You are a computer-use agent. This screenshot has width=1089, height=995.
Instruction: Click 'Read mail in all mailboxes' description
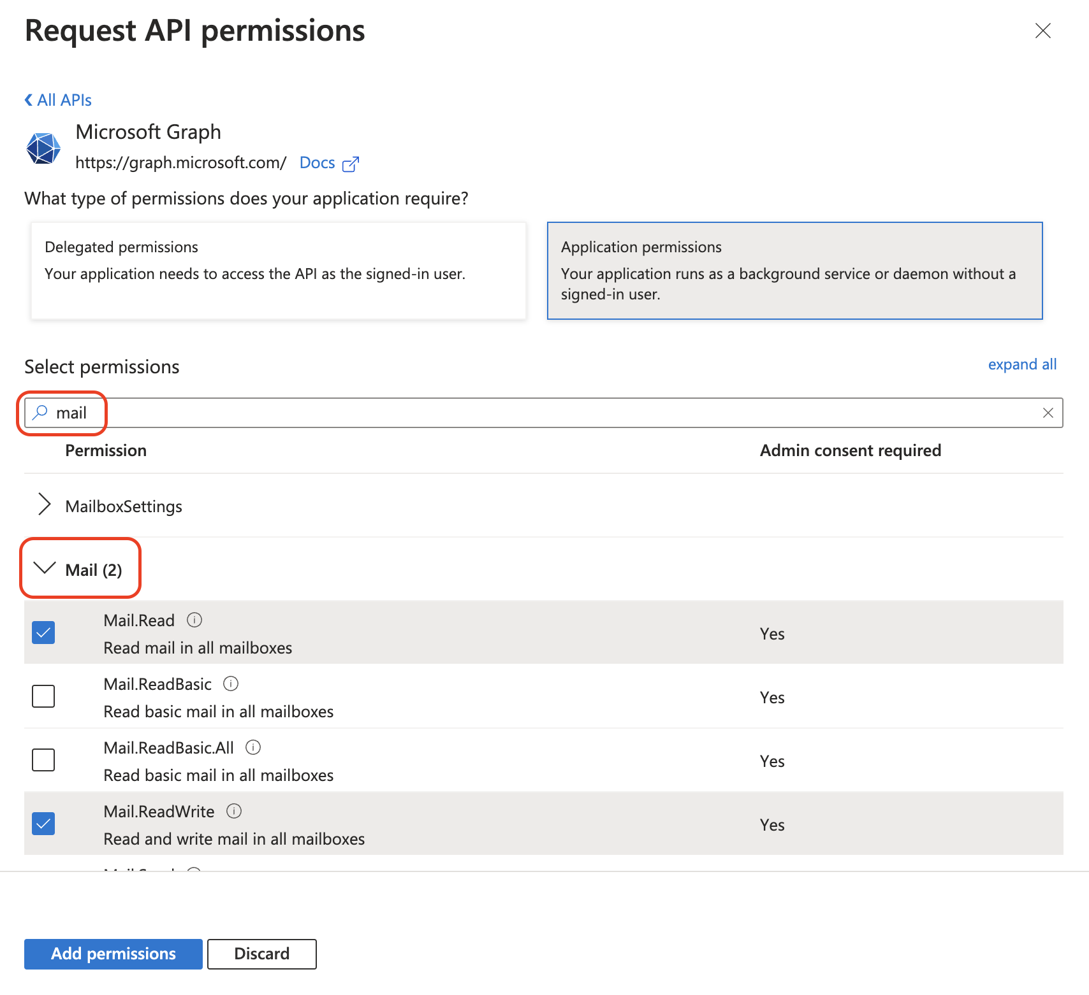point(198,648)
